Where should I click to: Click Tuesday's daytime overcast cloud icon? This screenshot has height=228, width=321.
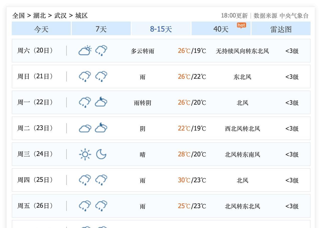pyautogui.click(x=85, y=128)
